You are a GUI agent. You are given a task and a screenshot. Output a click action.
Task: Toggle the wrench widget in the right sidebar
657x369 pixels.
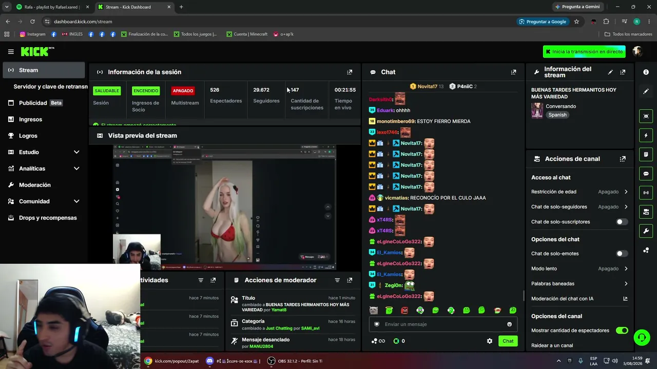pyautogui.click(x=646, y=231)
